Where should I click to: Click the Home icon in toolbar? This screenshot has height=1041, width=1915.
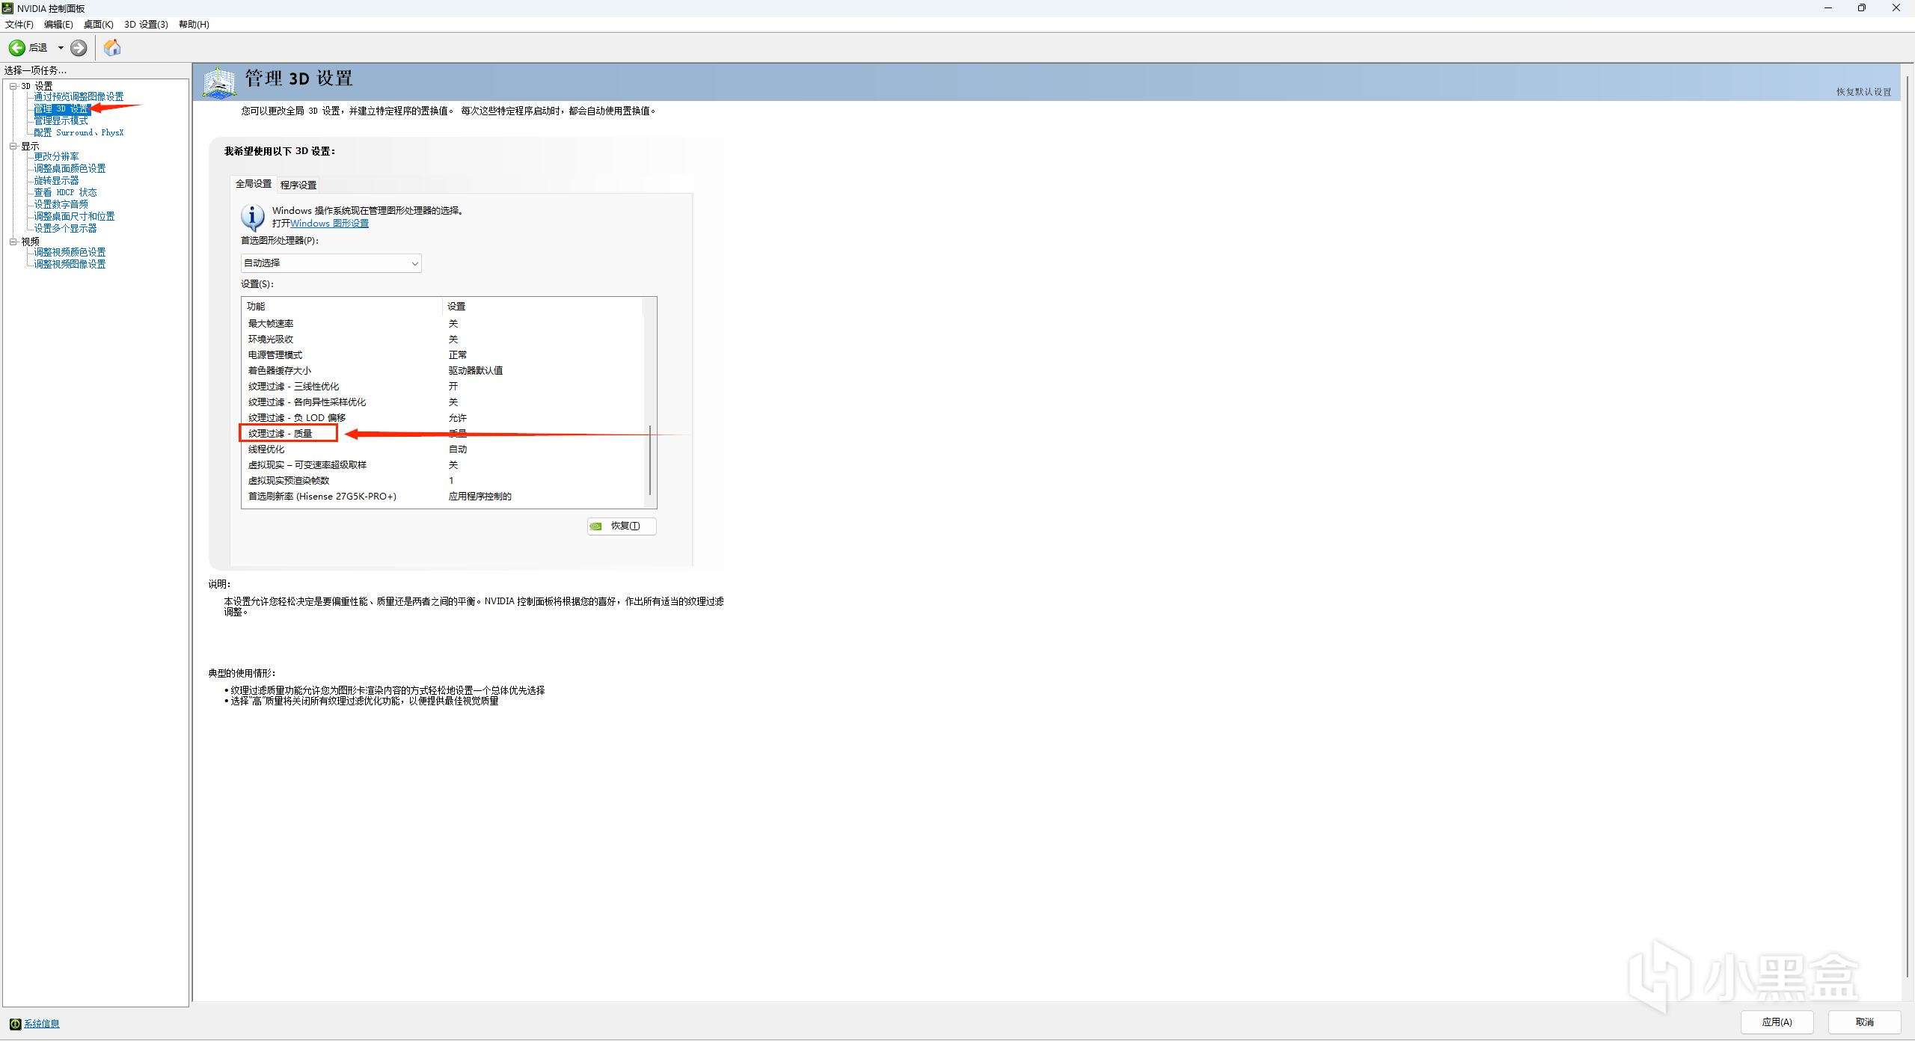[112, 48]
